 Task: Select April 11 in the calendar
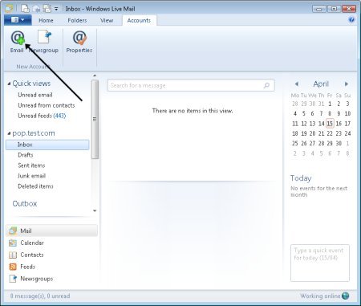[x=295, y=124]
